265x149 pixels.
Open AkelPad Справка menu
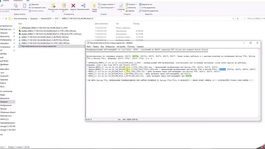140,47
